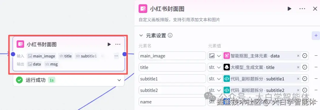Click the 元素值 column header

[215, 46]
